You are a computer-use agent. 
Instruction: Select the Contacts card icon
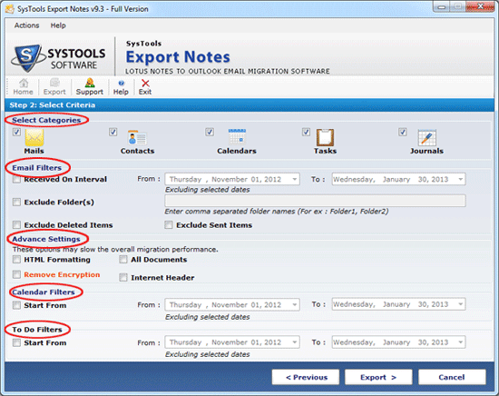[x=137, y=138]
